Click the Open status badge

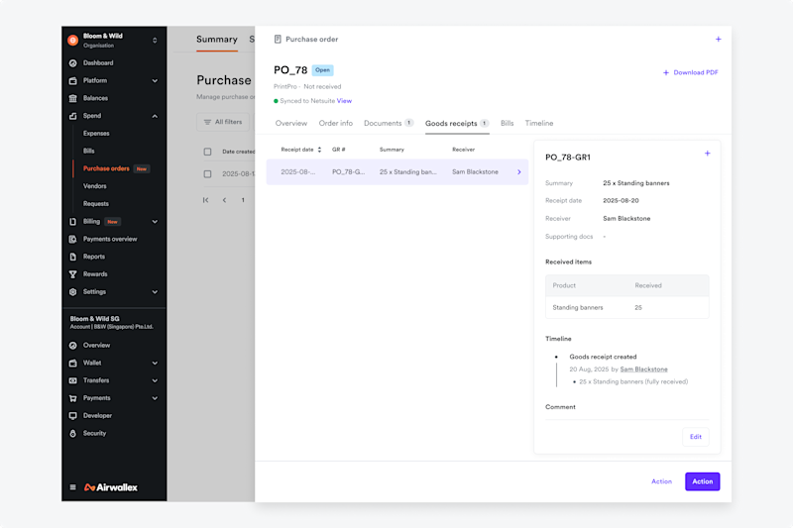[323, 70]
